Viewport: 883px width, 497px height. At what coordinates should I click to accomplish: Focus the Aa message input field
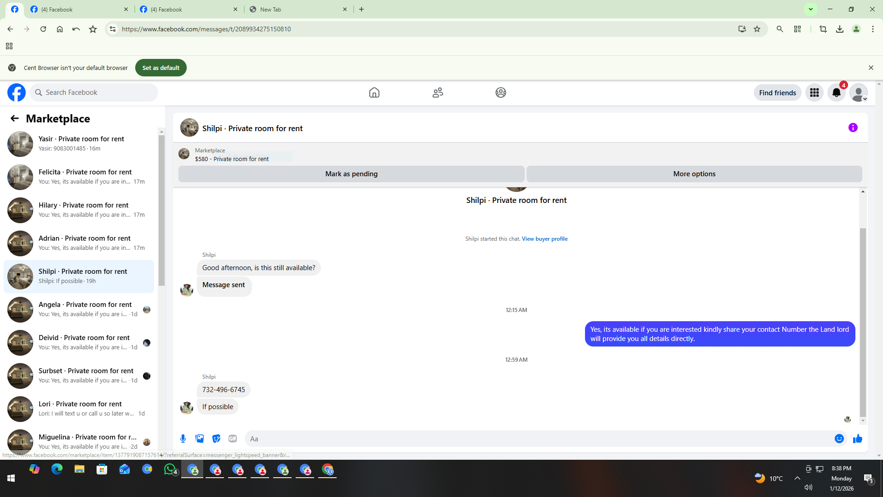point(538,439)
